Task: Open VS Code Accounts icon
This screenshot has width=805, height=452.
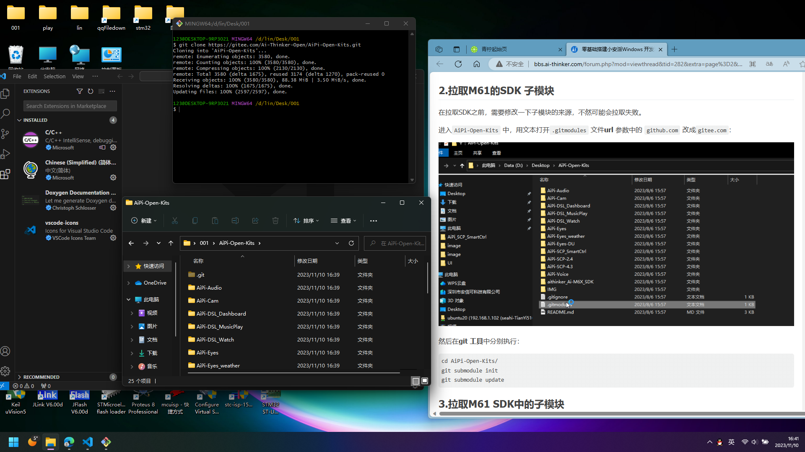Action: pos(5,351)
